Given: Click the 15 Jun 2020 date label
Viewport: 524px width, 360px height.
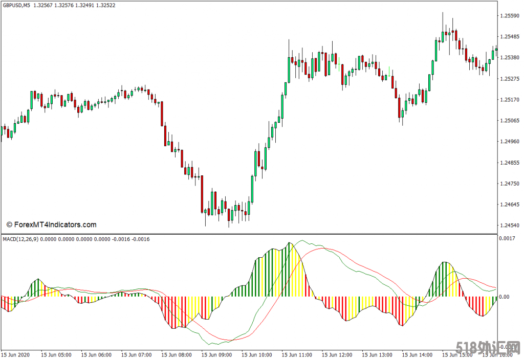Looking at the screenshot, I should tap(16, 354).
